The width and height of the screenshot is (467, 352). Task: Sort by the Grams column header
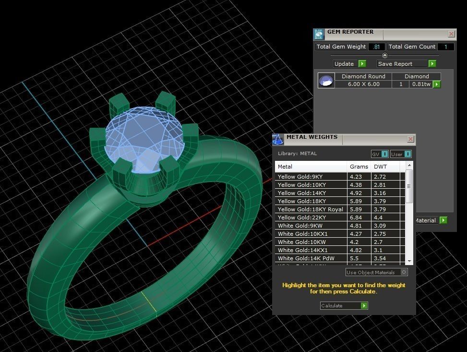(x=359, y=167)
